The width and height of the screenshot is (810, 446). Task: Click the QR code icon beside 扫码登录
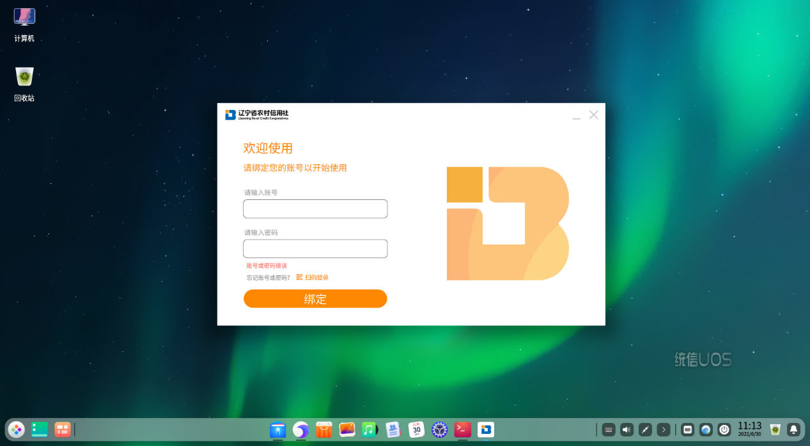coord(299,278)
